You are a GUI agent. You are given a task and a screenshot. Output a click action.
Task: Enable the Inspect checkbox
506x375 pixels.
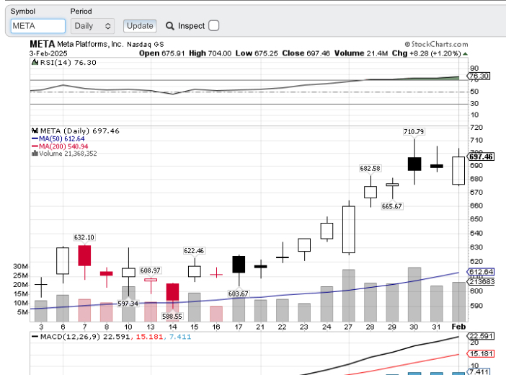[213, 25]
